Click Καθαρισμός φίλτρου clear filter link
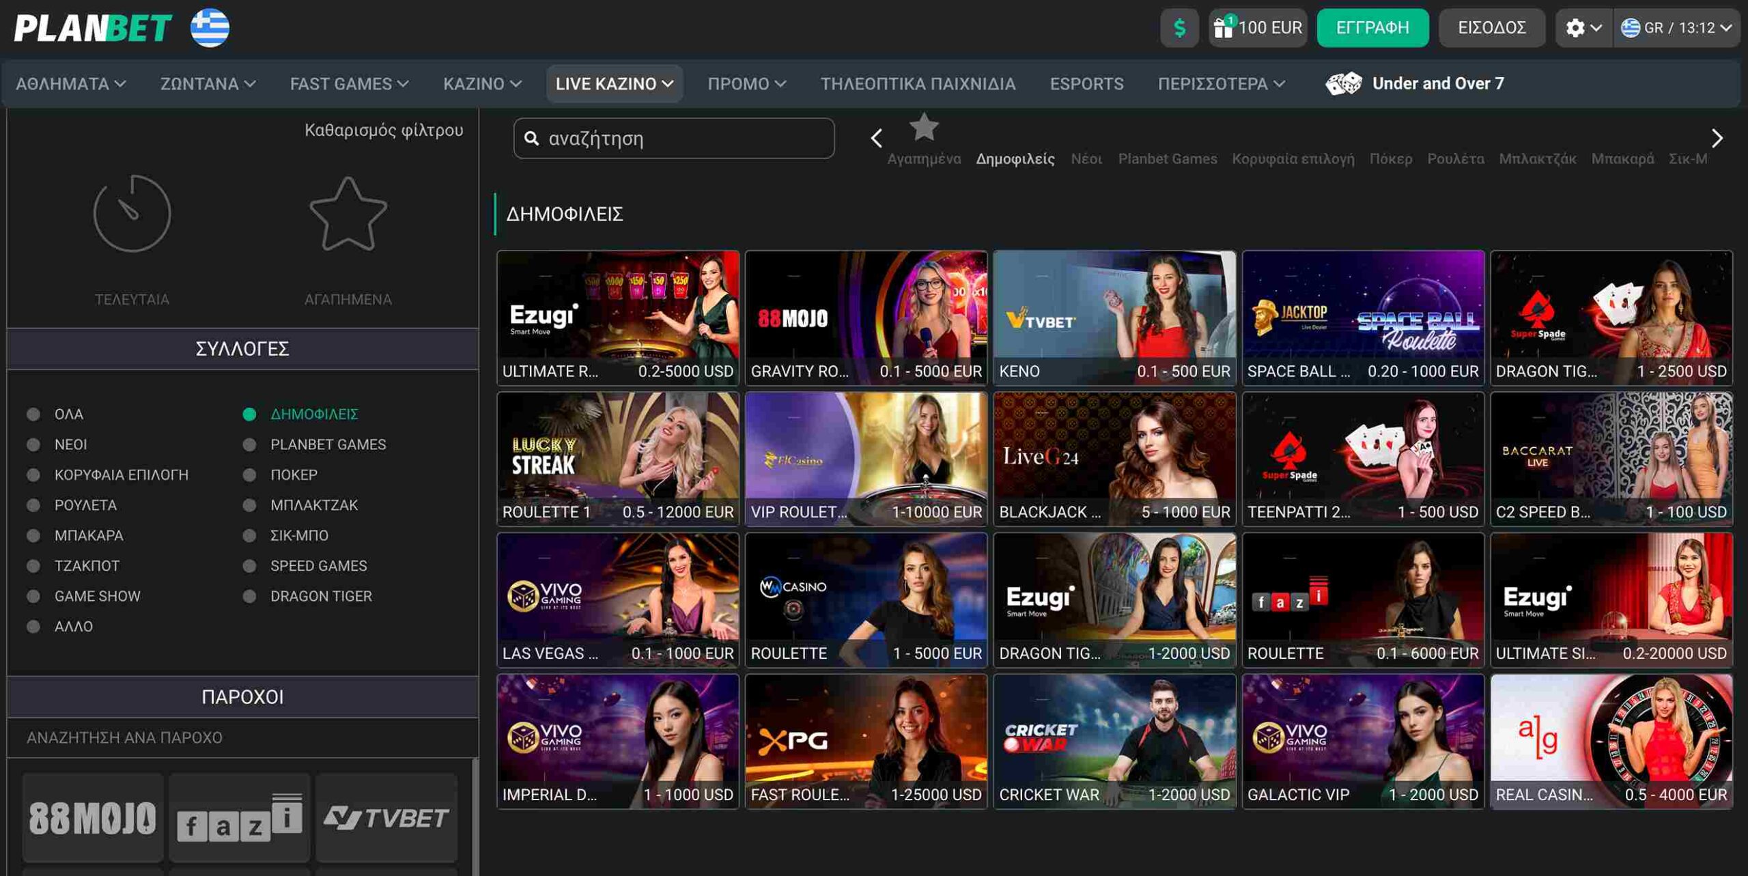This screenshot has width=1748, height=876. click(x=383, y=130)
